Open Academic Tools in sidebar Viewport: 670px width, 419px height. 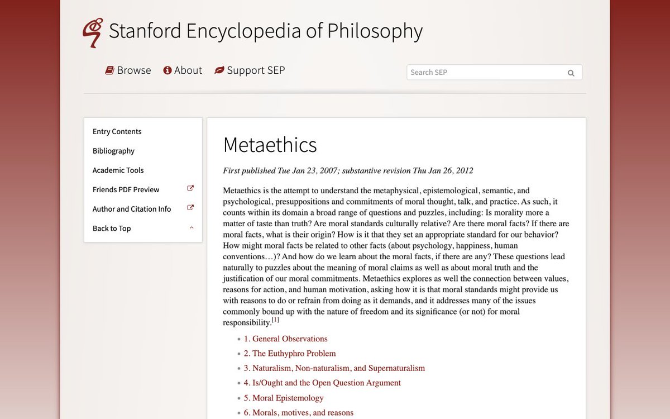[118, 170]
